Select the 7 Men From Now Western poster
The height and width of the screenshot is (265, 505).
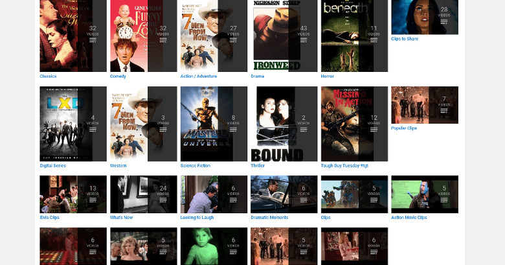(x=143, y=124)
